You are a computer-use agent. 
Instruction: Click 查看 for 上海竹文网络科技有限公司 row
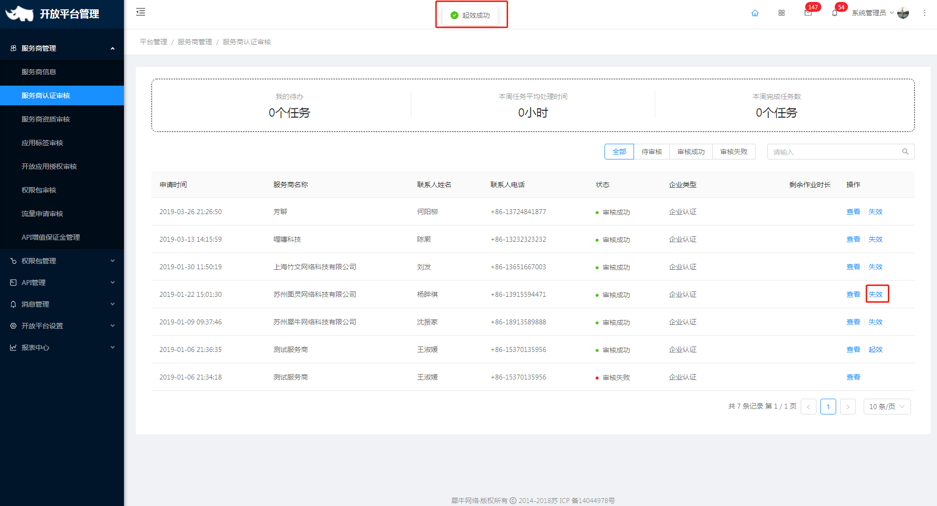pos(853,267)
